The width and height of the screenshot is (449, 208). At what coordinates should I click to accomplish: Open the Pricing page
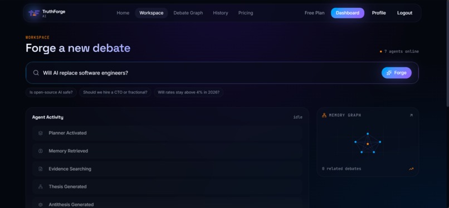[x=246, y=13]
